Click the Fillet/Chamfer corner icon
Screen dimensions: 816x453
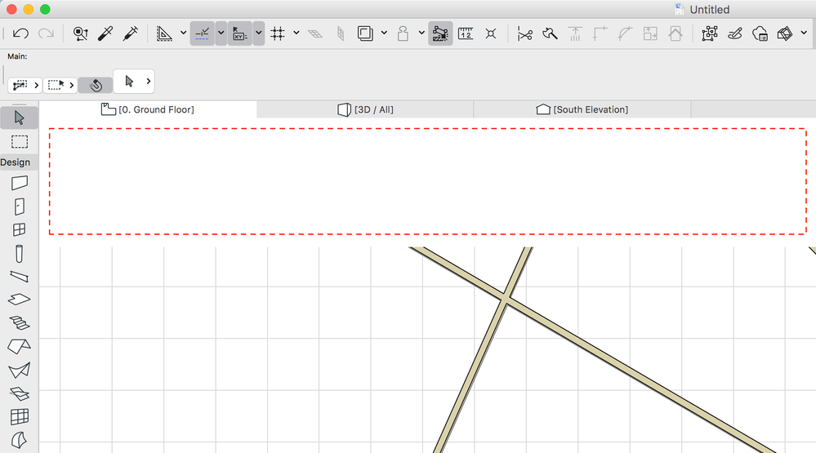tap(600, 33)
